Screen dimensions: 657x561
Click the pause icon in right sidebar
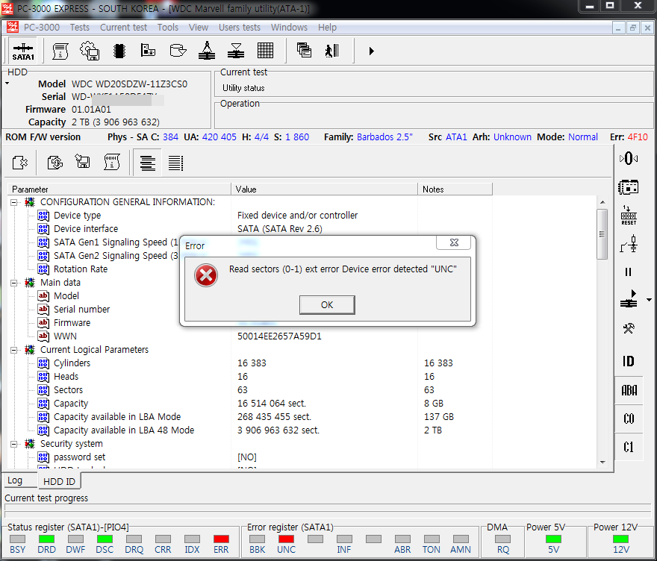click(628, 272)
